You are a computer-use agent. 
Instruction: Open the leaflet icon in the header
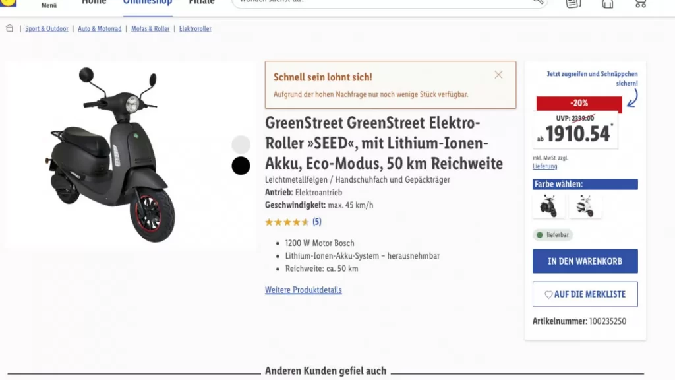click(573, 3)
